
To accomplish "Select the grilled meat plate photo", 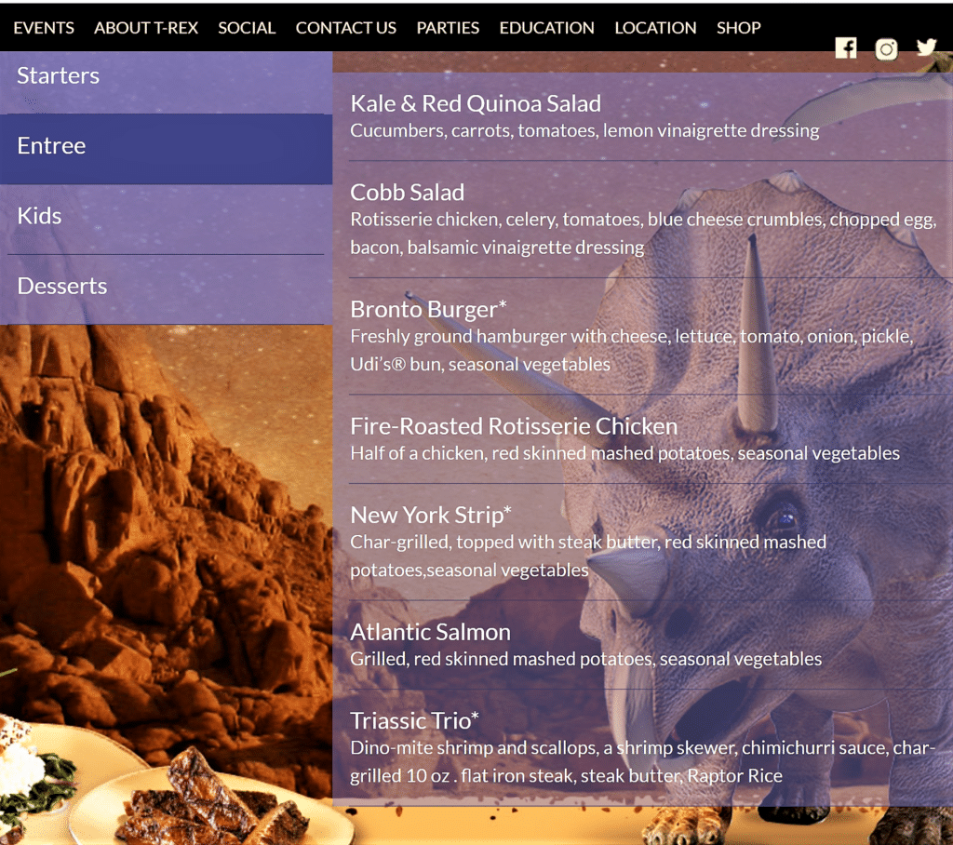I will point(207,802).
